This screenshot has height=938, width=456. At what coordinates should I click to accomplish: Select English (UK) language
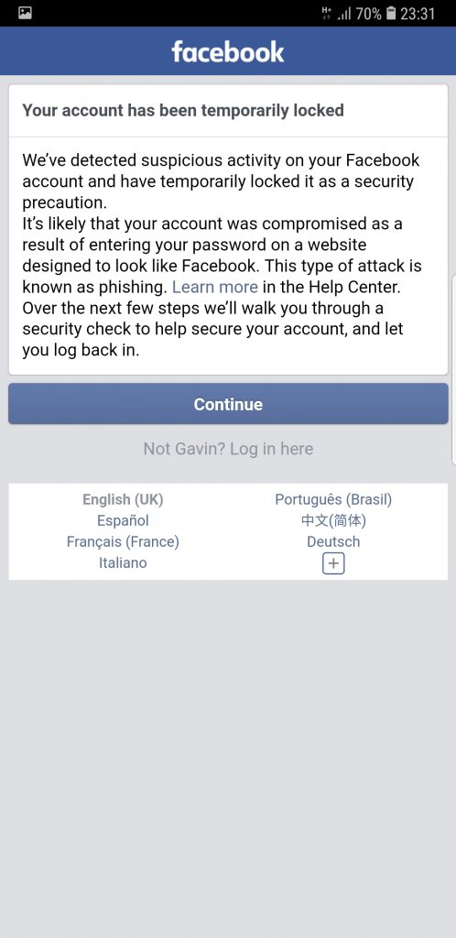pyautogui.click(x=123, y=499)
